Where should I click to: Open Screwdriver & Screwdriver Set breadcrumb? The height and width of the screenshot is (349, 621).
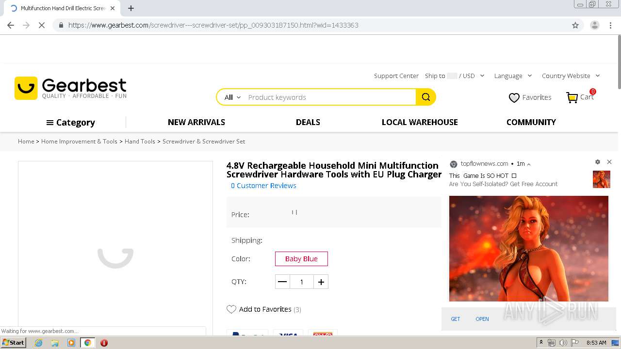tap(204, 142)
